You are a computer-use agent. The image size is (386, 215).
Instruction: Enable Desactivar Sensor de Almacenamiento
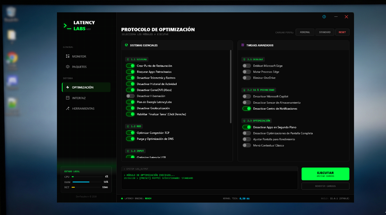[247, 102]
